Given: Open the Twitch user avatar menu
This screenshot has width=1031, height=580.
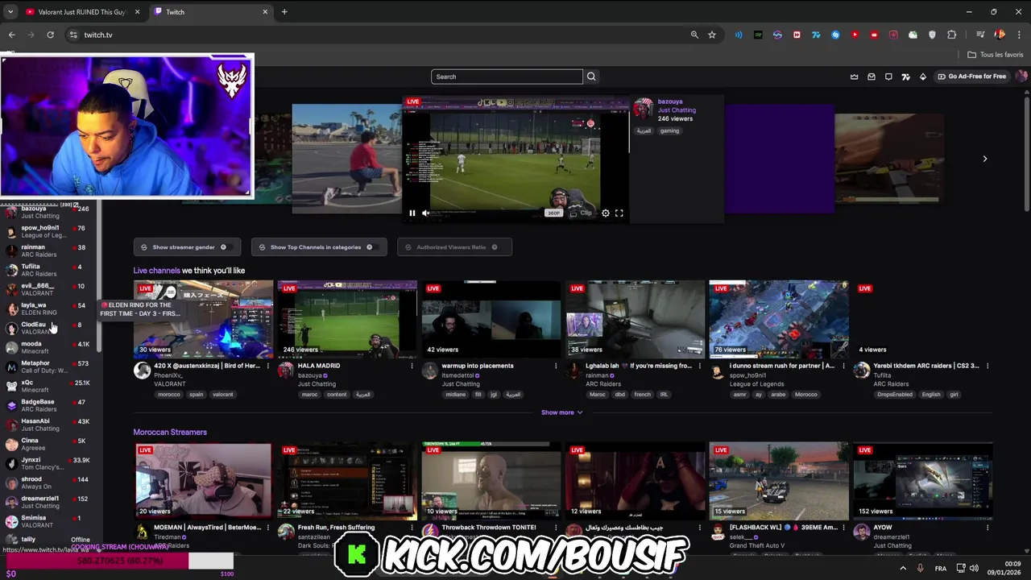Looking at the screenshot, I should tap(1021, 77).
